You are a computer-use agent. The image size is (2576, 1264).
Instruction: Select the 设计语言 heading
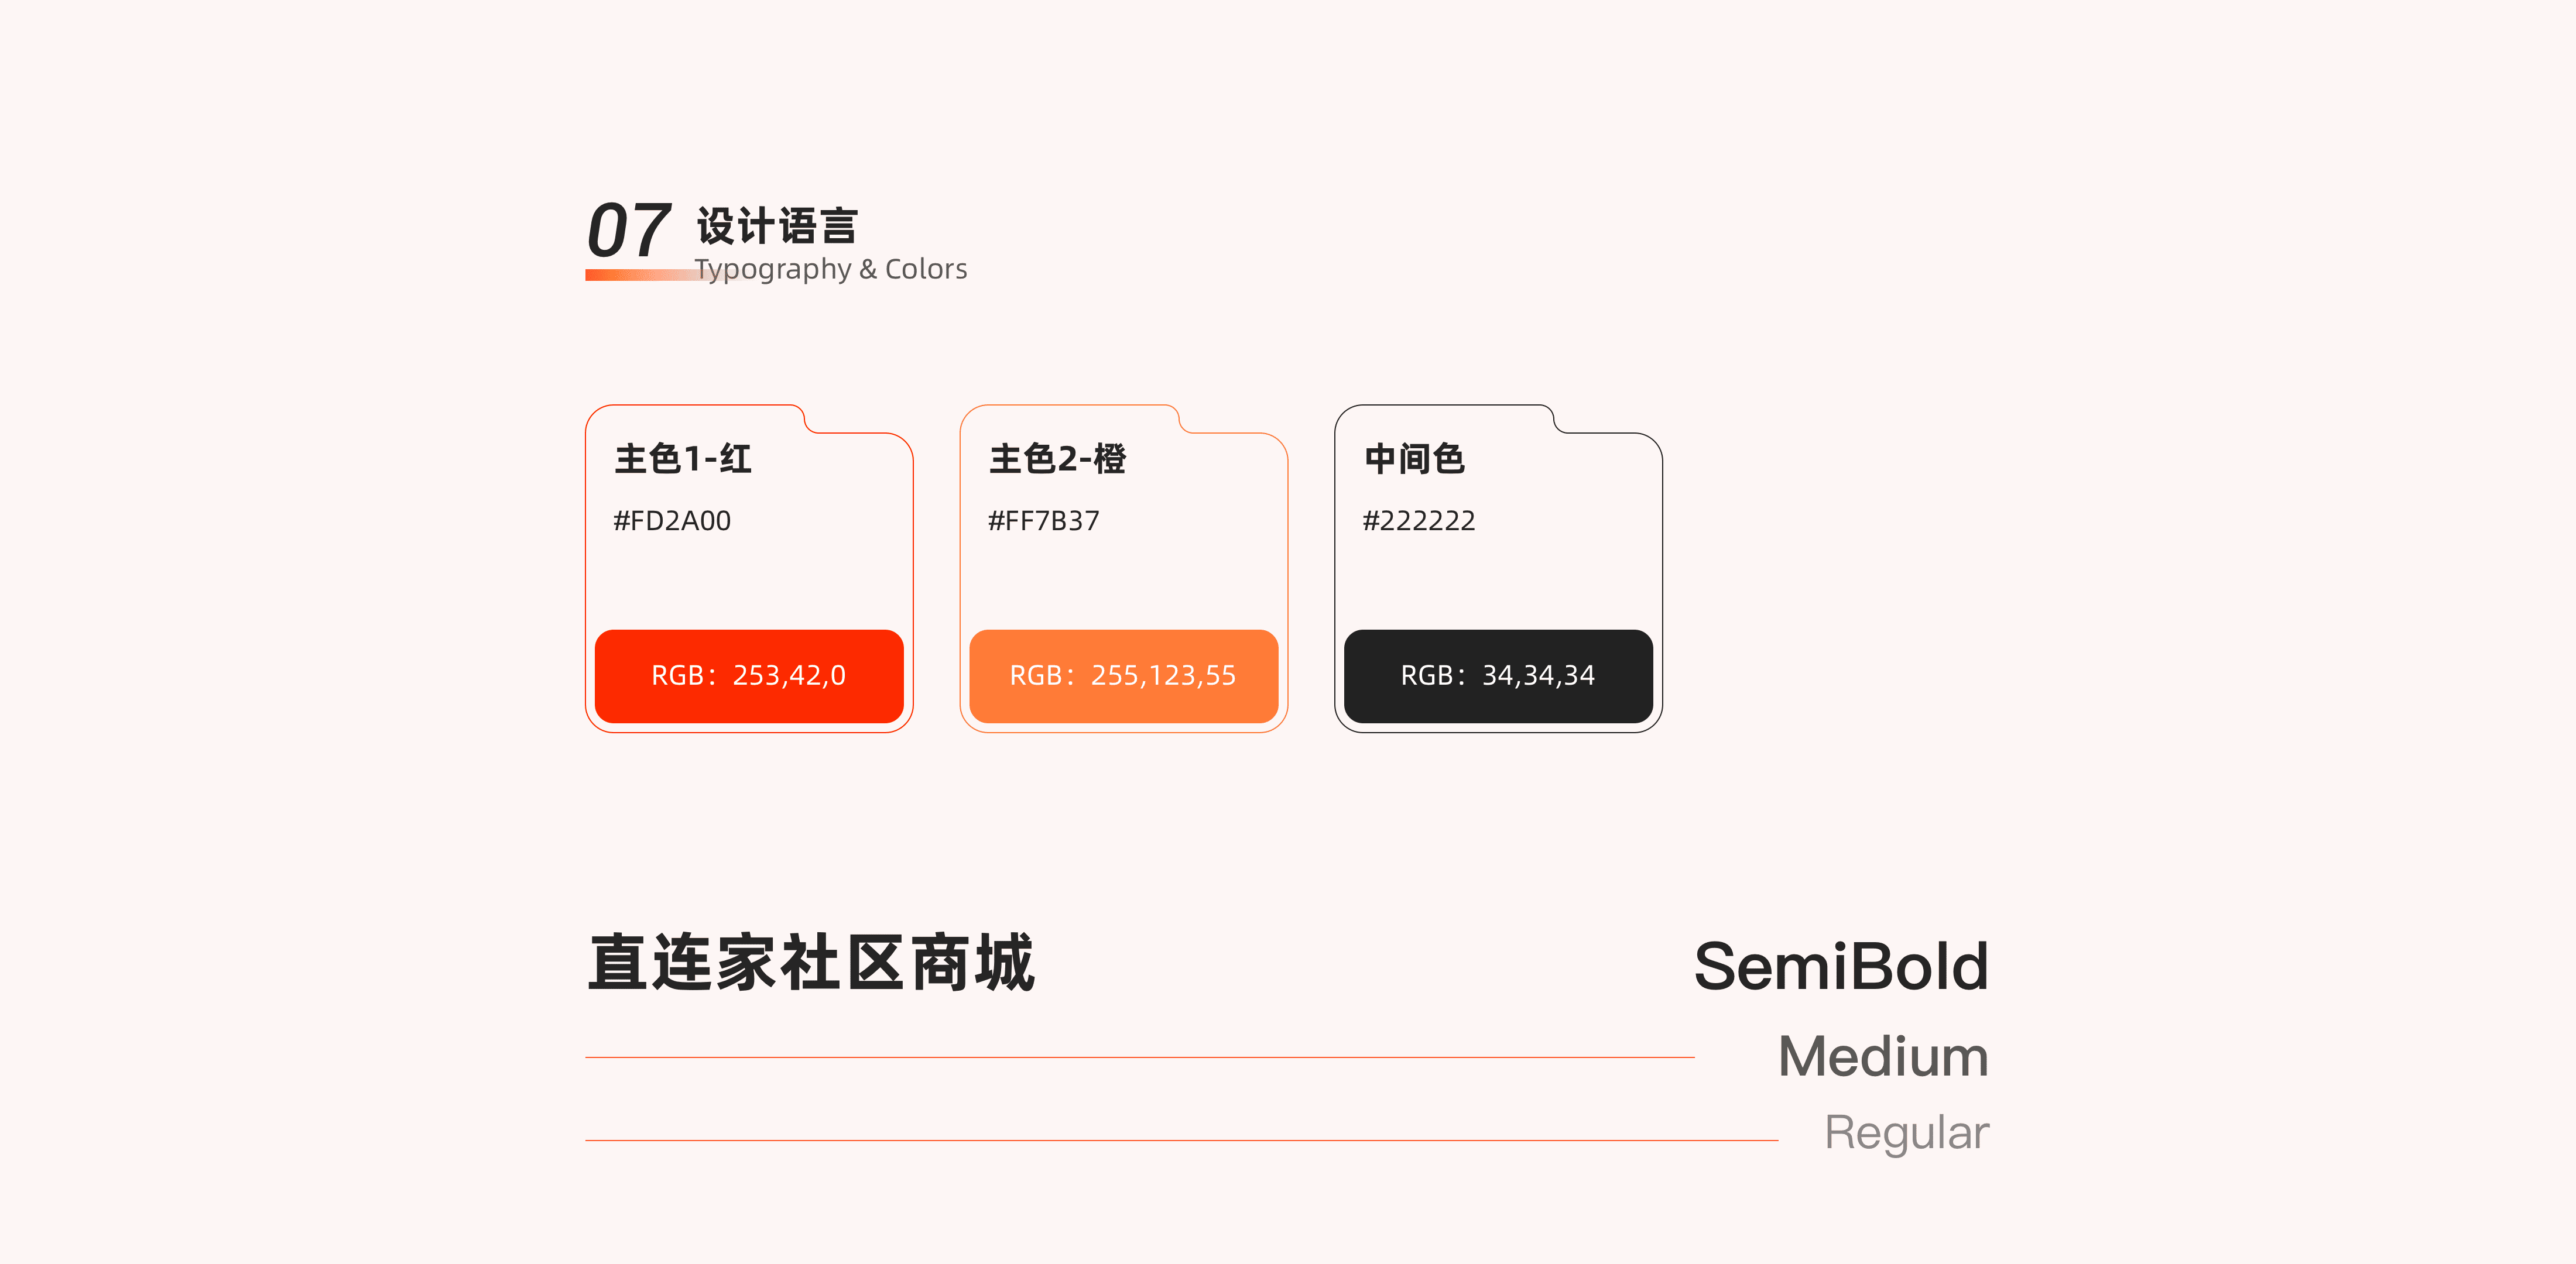(x=777, y=227)
